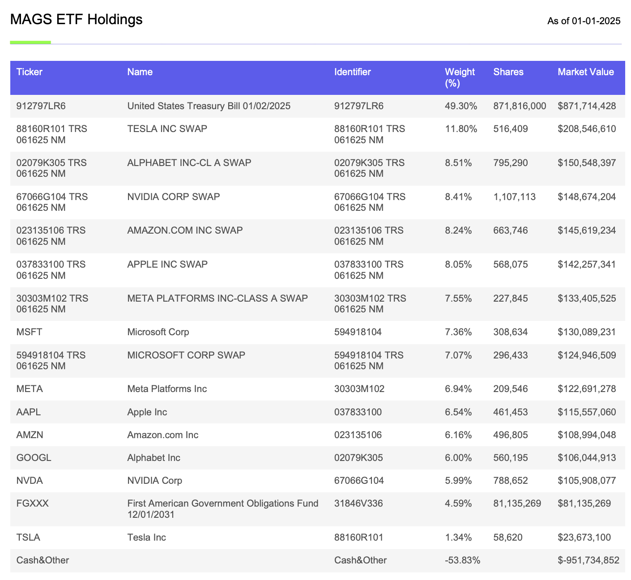
Task: Select the Tesla Inc name
Action: (146, 537)
